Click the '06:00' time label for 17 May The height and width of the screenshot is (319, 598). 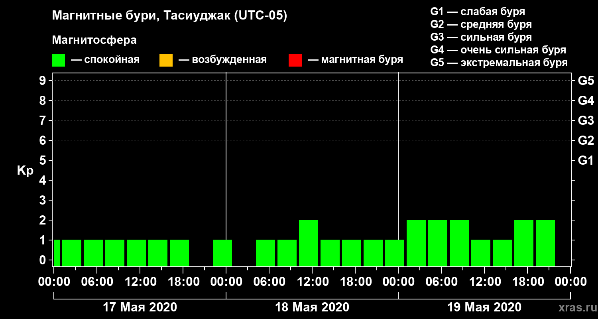tap(97, 282)
